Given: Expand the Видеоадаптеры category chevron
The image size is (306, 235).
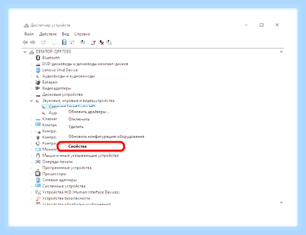Looking at the screenshot, I should coord(31,88).
